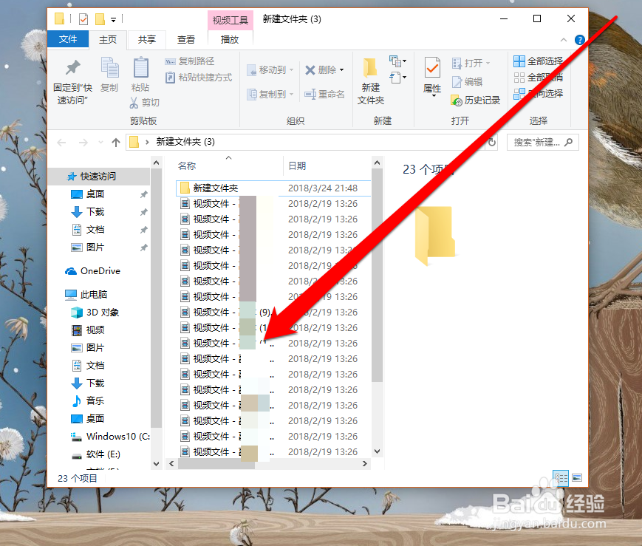Select the 新建文件夹 folder in the list
Viewport: 642px width, 546px height.
coord(273,188)
